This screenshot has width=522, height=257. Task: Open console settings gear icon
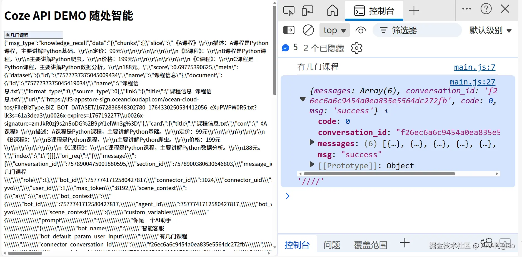357,48
